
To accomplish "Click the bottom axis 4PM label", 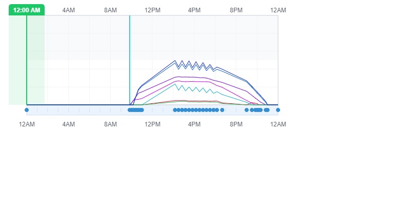I will [x=194, y=124].
